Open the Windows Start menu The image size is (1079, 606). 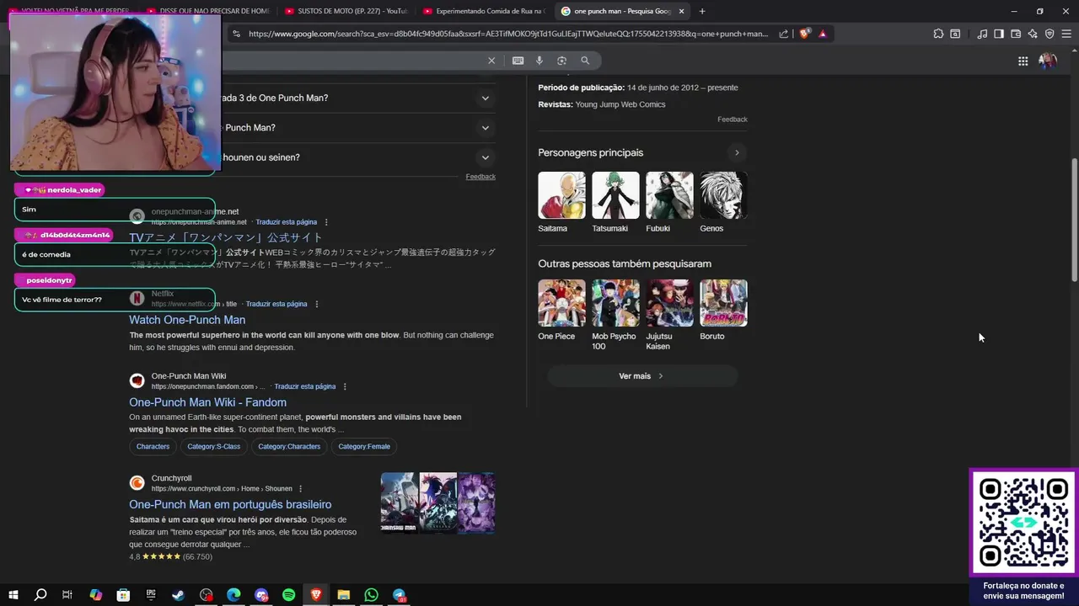pyautogui.click(x=13, y=595)
